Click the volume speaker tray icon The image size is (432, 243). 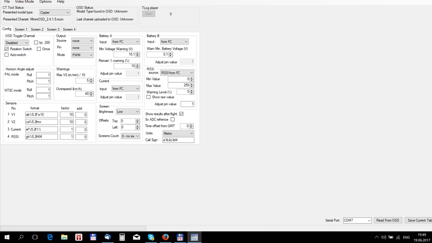point(384,237)
